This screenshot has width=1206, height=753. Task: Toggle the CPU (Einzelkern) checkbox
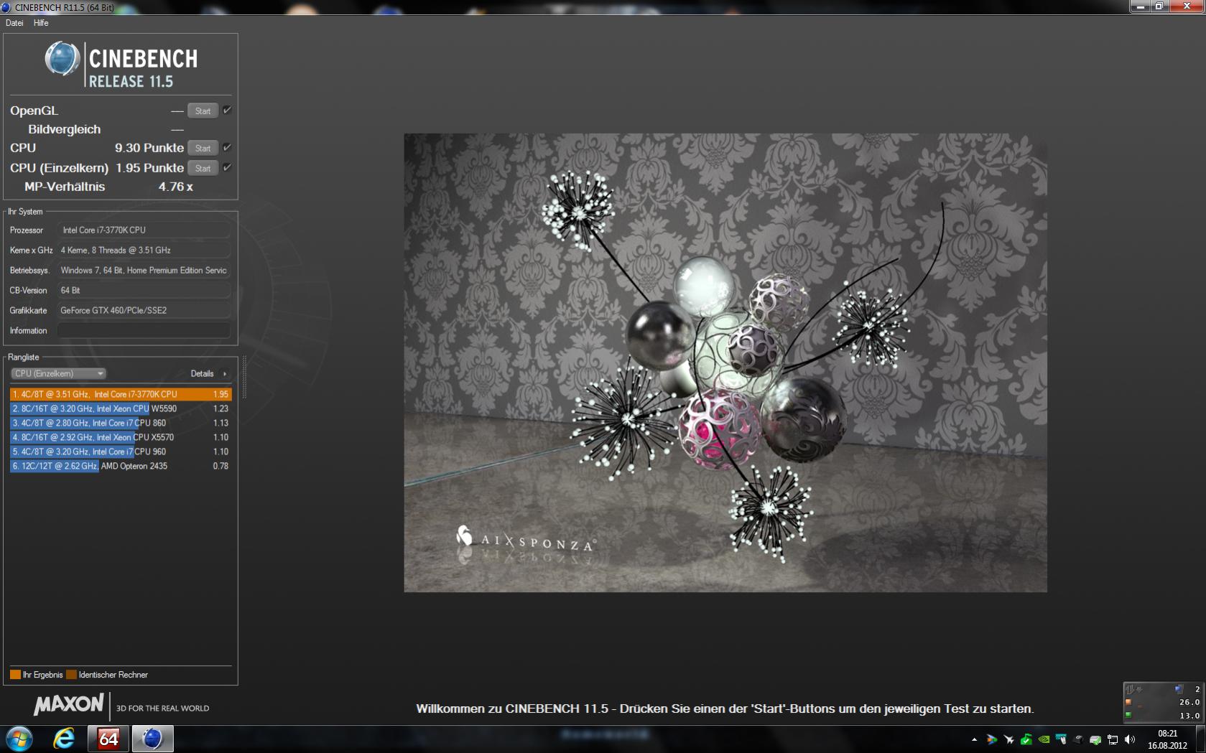click(227, 167)
